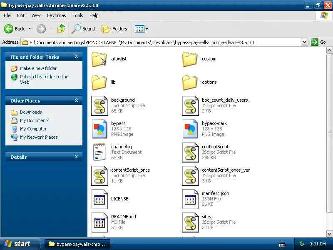Go to My Documents in Other Places

click(x=35, y=120)
